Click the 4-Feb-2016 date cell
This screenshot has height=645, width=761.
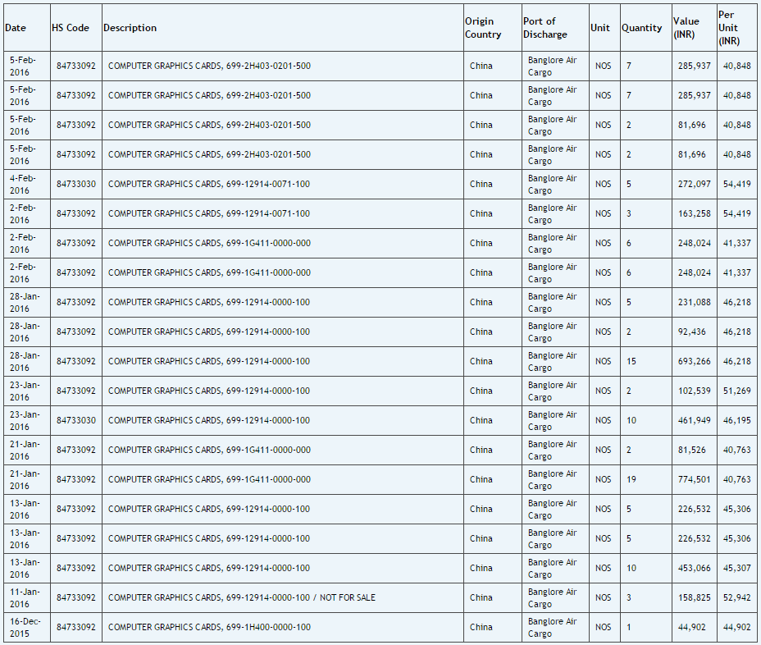pos(23,184)
